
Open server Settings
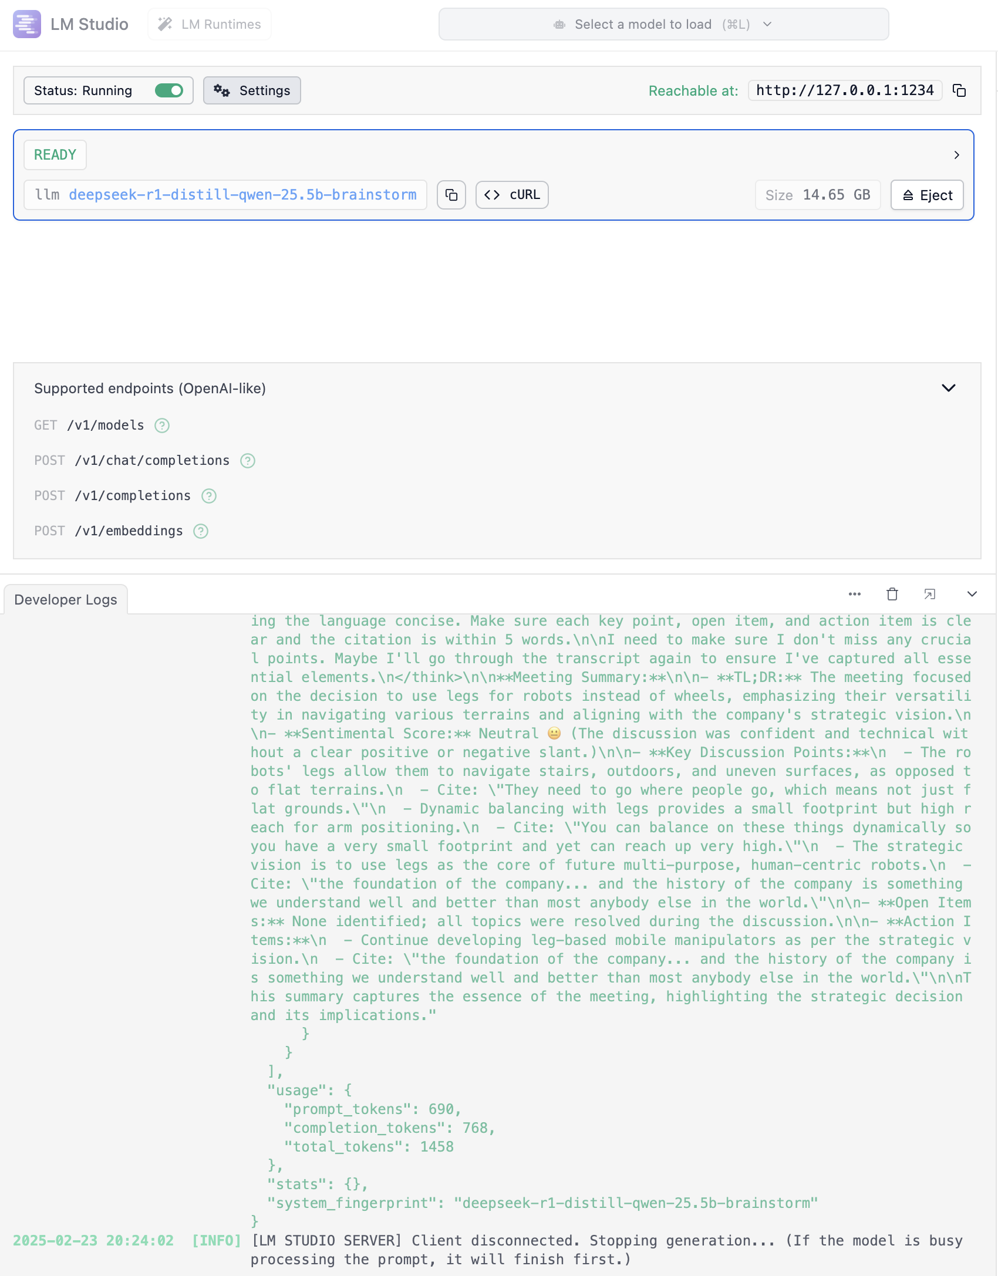[x=252, y=90]
